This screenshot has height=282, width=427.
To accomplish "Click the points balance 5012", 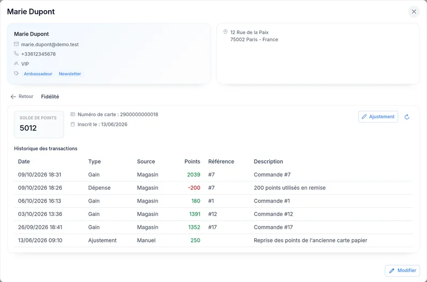I will coord(28,128).
